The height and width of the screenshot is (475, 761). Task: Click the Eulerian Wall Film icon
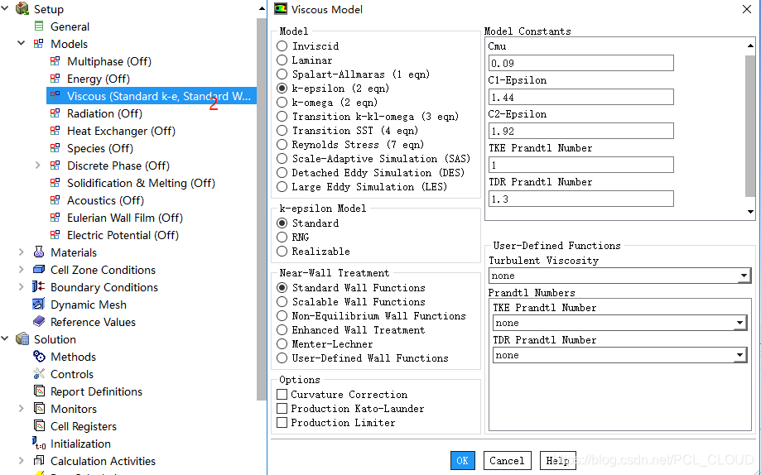click(55, 218)
